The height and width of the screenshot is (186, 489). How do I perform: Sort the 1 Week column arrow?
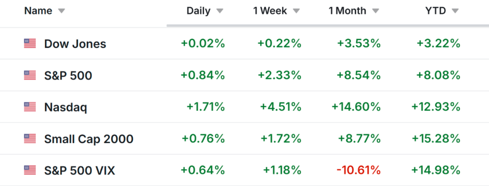296,11
